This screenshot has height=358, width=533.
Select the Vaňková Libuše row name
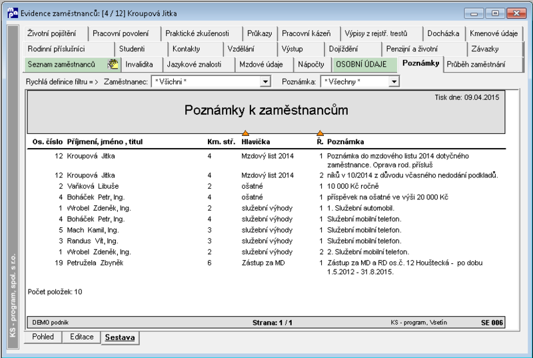[93, 186]
